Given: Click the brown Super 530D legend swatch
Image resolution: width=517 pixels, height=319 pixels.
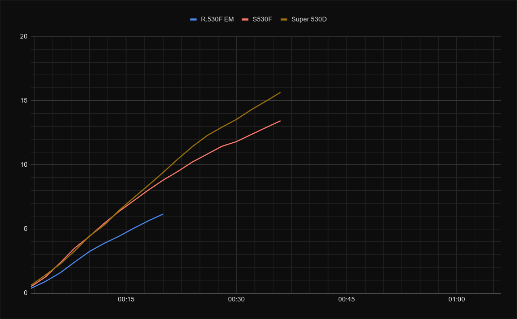Looking at the screenshot, I should coord(284,19).
